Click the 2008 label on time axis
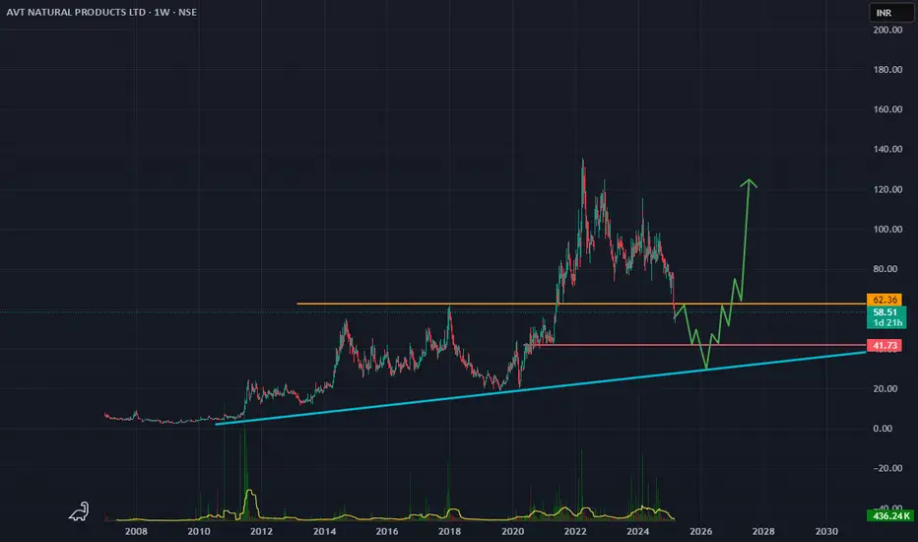918x542 pixels. point(136,531)
